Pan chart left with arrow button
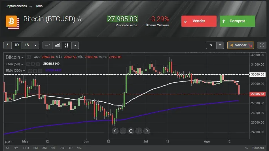 click(115, 131)
